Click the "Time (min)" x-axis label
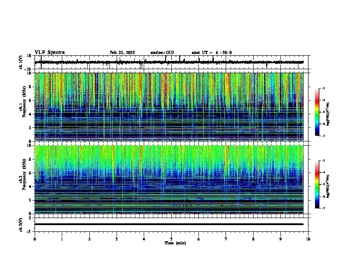Viewport: 347px width, 268px height. (175, 243)
